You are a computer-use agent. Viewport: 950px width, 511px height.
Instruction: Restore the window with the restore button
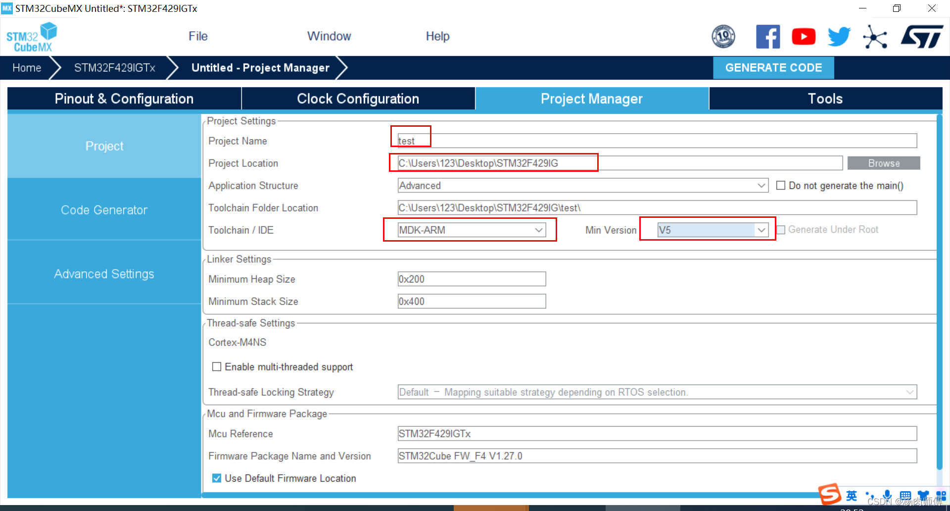(x=897, y=8)
